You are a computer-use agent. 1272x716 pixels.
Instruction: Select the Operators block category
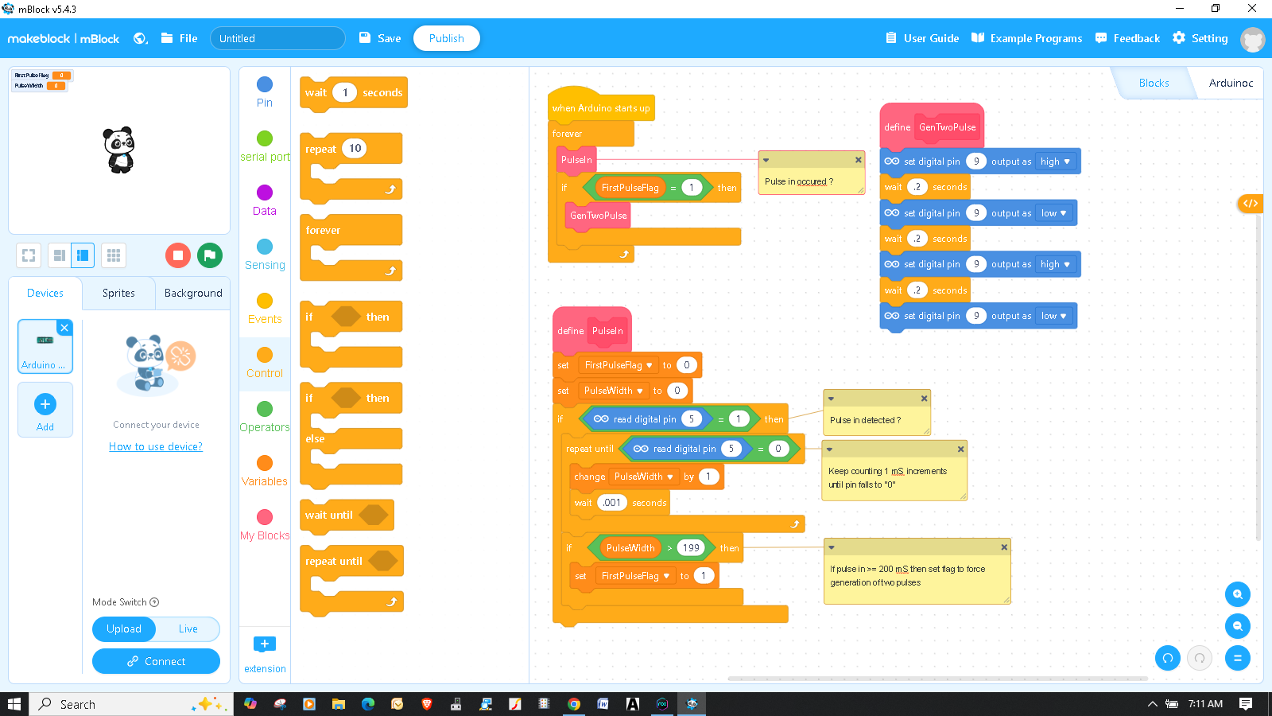point(265,417)
